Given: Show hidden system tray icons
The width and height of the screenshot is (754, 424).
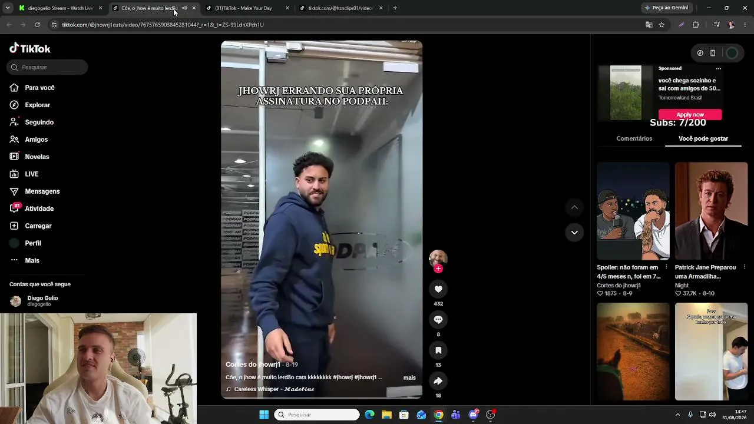Looking at the screenshot, I should pos(677,415).
